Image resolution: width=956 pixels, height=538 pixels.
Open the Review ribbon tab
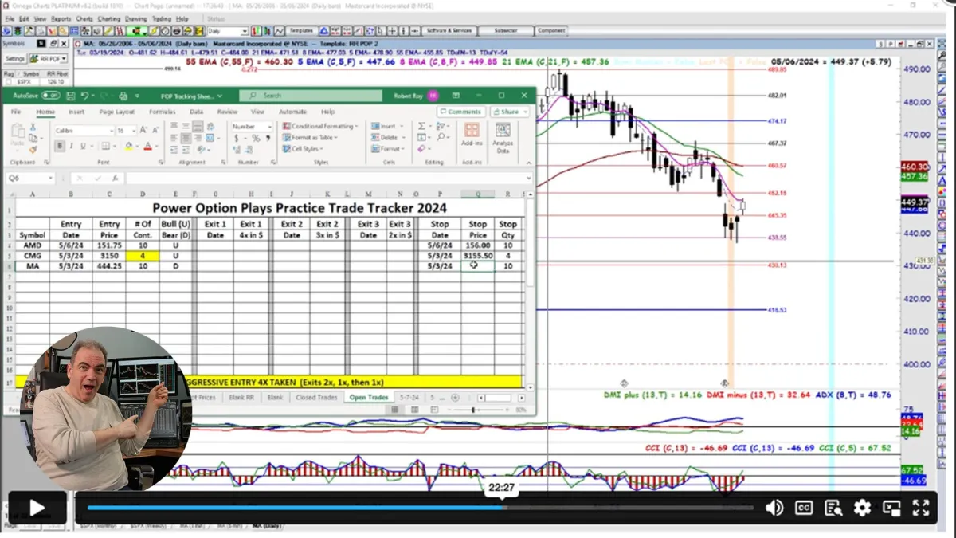(227, 112)
